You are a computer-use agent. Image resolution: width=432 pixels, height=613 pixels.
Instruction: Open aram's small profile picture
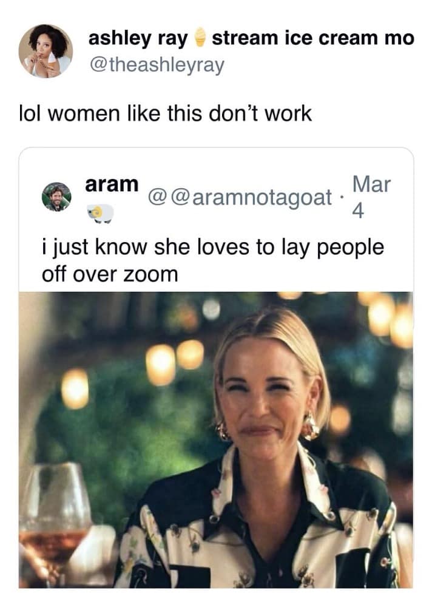click(56, 197)
